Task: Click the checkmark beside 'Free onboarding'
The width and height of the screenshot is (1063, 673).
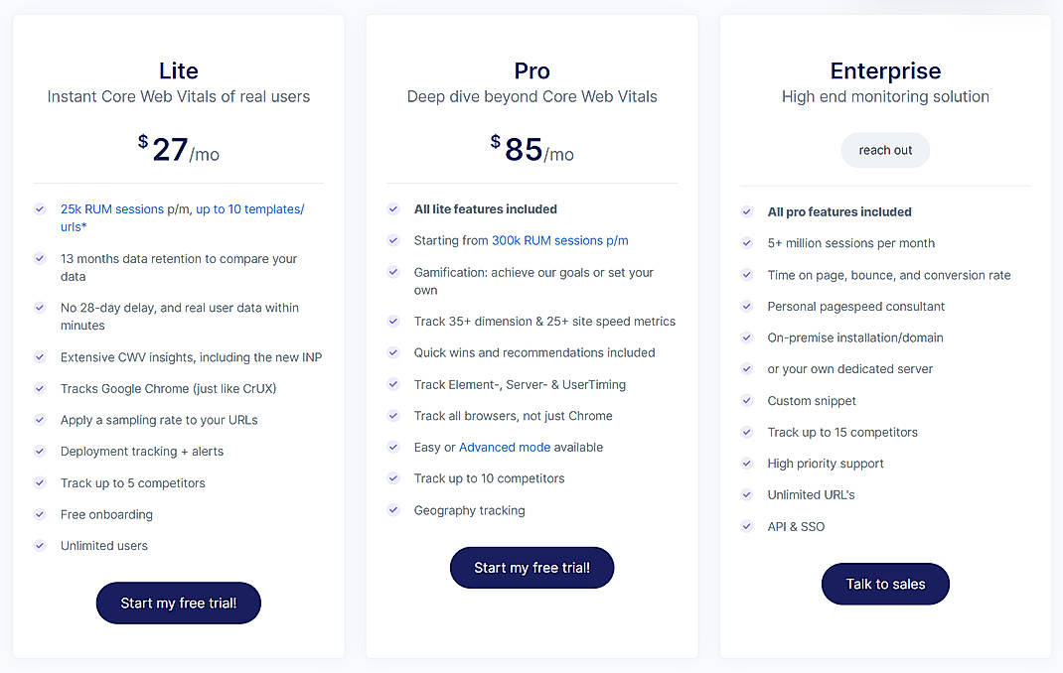Action: 40,514
